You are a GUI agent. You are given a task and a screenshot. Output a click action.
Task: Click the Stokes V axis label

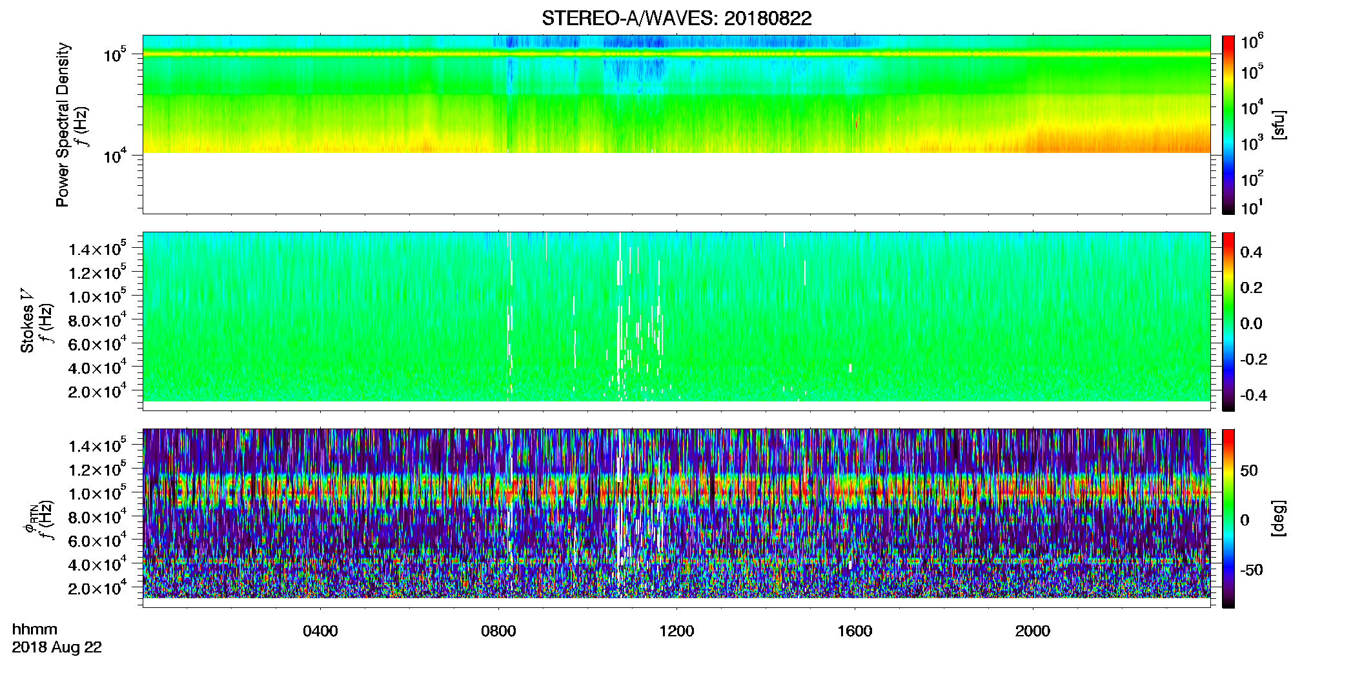pos(27,321)
